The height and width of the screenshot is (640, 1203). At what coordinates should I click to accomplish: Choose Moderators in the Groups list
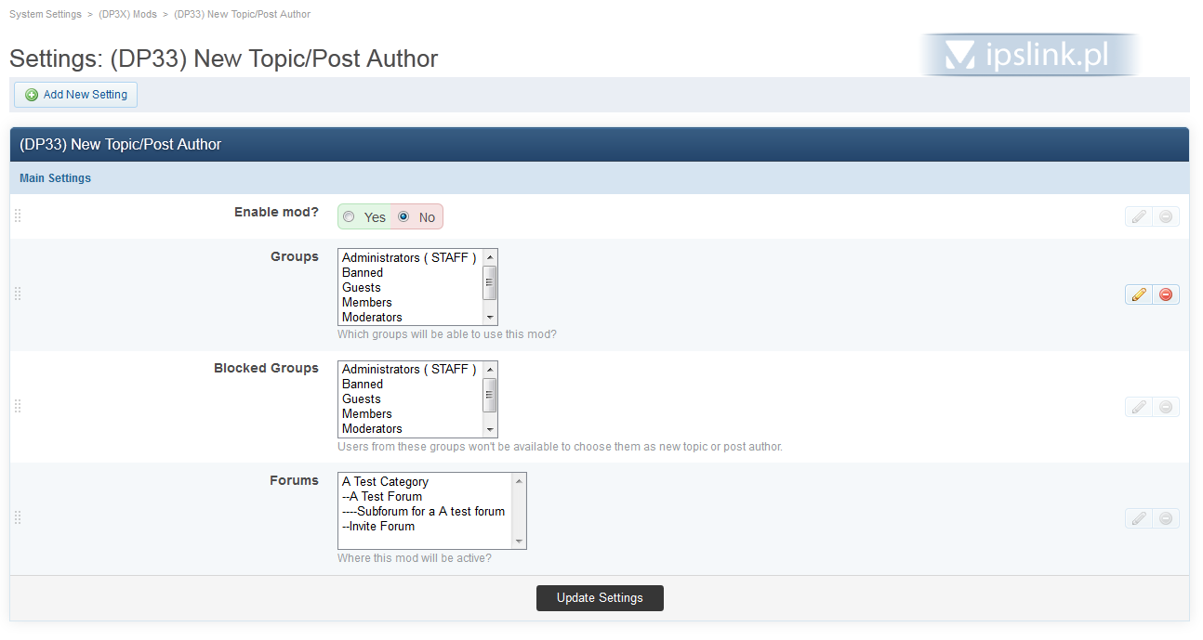(x=372, y=318)
